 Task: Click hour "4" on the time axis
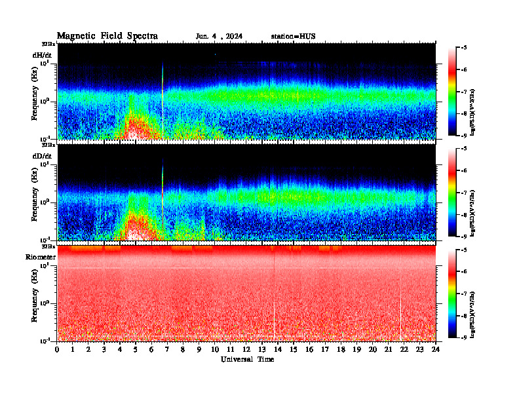coord(120,349)
